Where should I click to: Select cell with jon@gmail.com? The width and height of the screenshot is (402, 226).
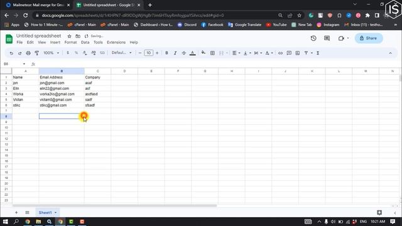[x=62, y=83]
